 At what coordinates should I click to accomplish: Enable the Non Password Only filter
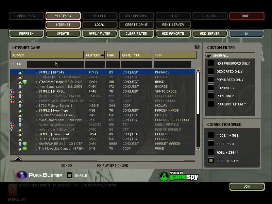(211, 63)
